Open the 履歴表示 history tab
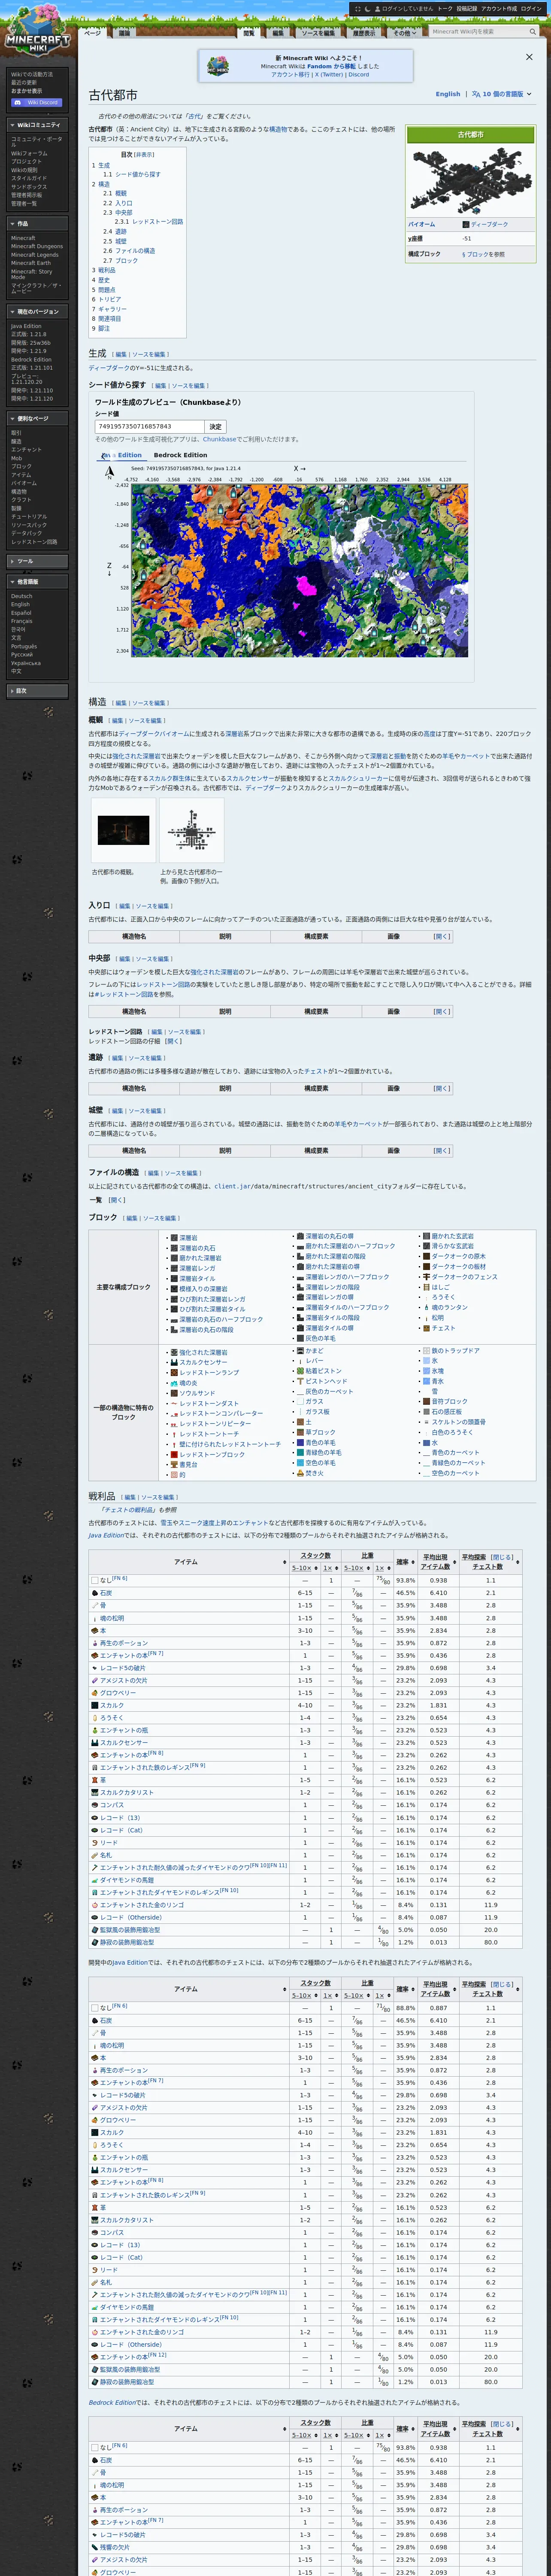Viewport: 551px width, 2576px height. 364,33
